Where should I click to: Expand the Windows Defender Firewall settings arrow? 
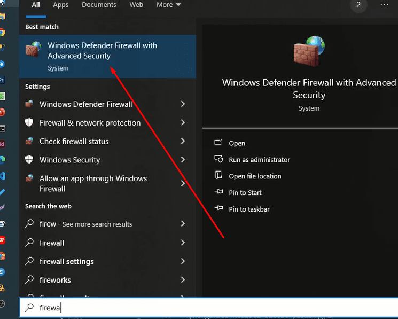[x=183, y=104]
